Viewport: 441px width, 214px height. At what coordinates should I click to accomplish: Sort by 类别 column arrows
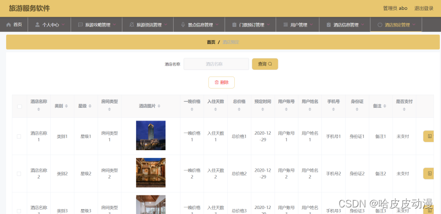[66, 106]
